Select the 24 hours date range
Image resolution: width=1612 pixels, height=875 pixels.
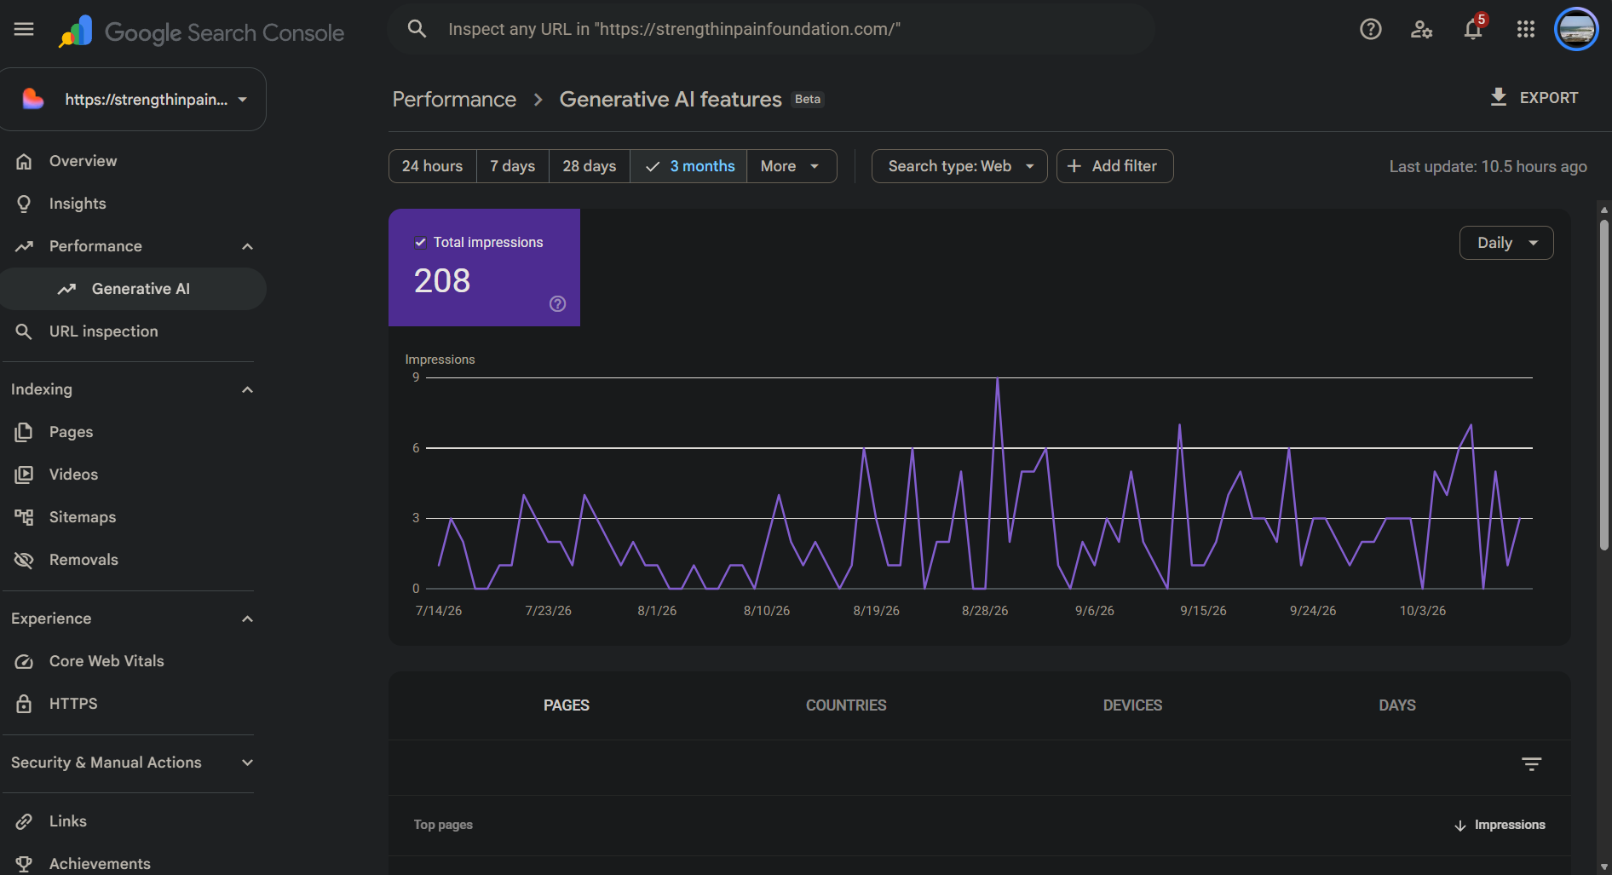pos(433,166)
